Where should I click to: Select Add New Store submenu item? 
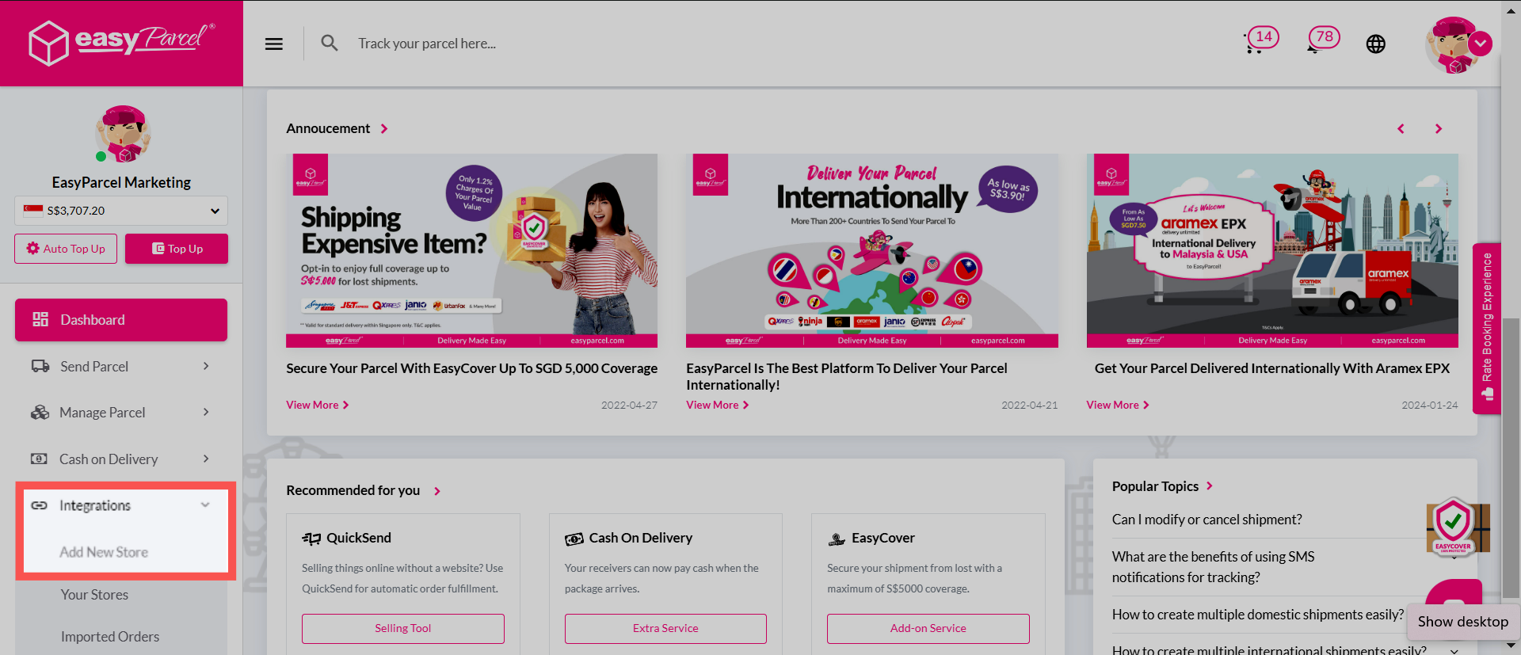pos(104,552)
